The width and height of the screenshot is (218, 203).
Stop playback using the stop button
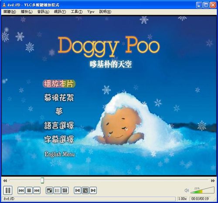click(29, 190)
